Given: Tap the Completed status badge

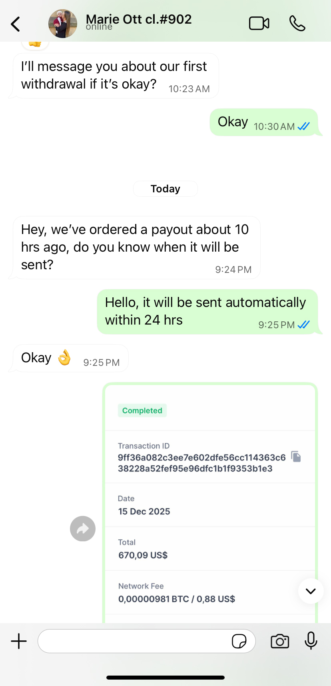Looking at the screenshot, I should [142, 411].
